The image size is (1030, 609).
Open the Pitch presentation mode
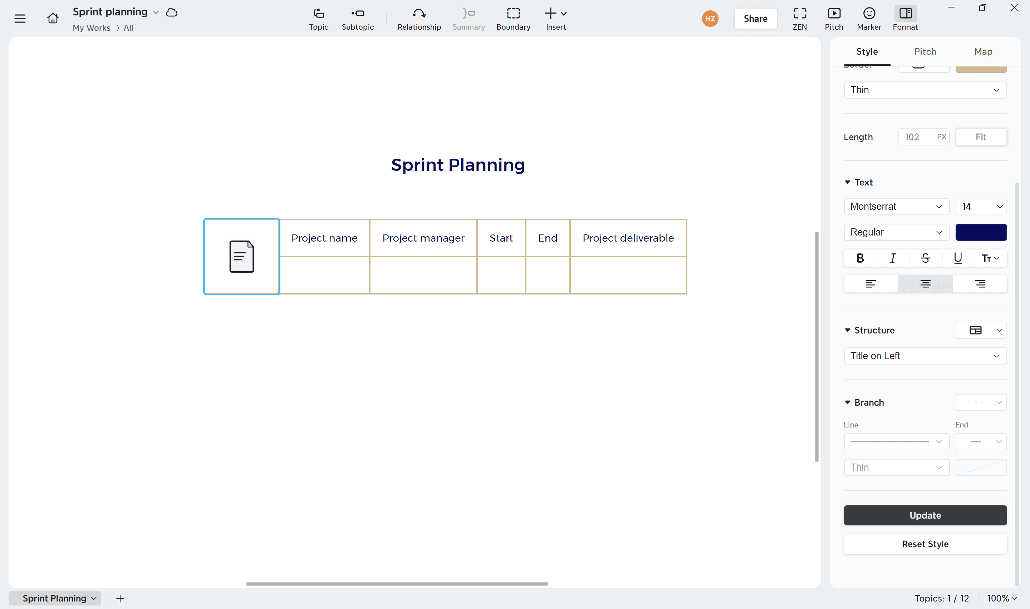pyautogui.click(x=834, y=19)
